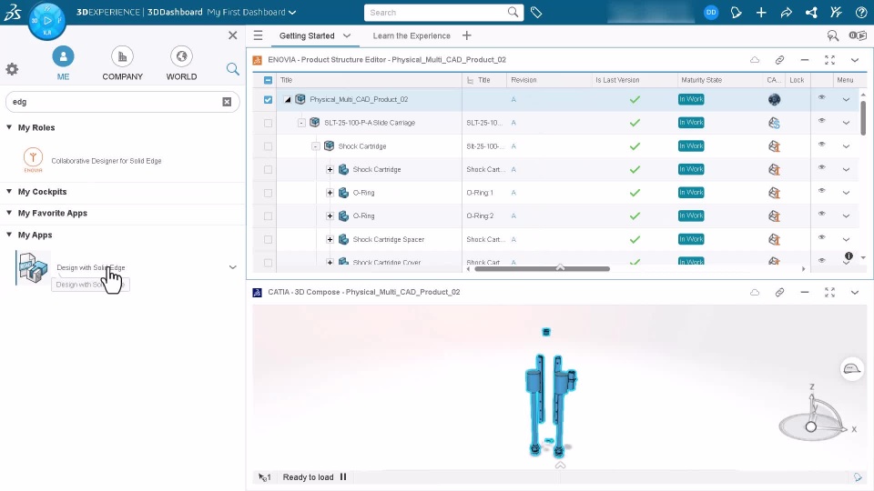Image resolution: width=874 pixels, height=491 pixels.
Task: Click the cloud icon in Product Structure Editor header
Action: point(755,60)
